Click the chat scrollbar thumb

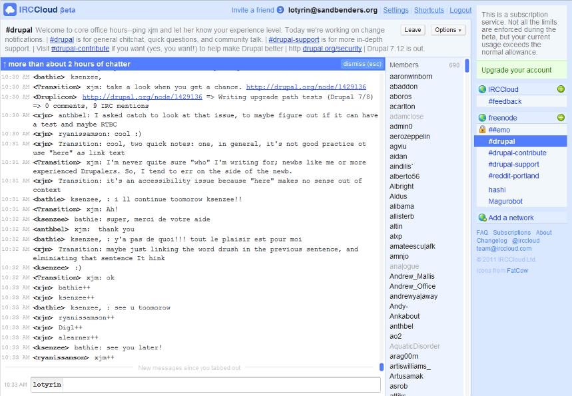tap(382, 367)
